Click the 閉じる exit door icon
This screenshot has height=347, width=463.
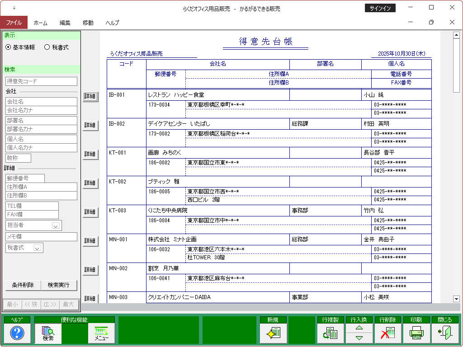pos(445,333)
